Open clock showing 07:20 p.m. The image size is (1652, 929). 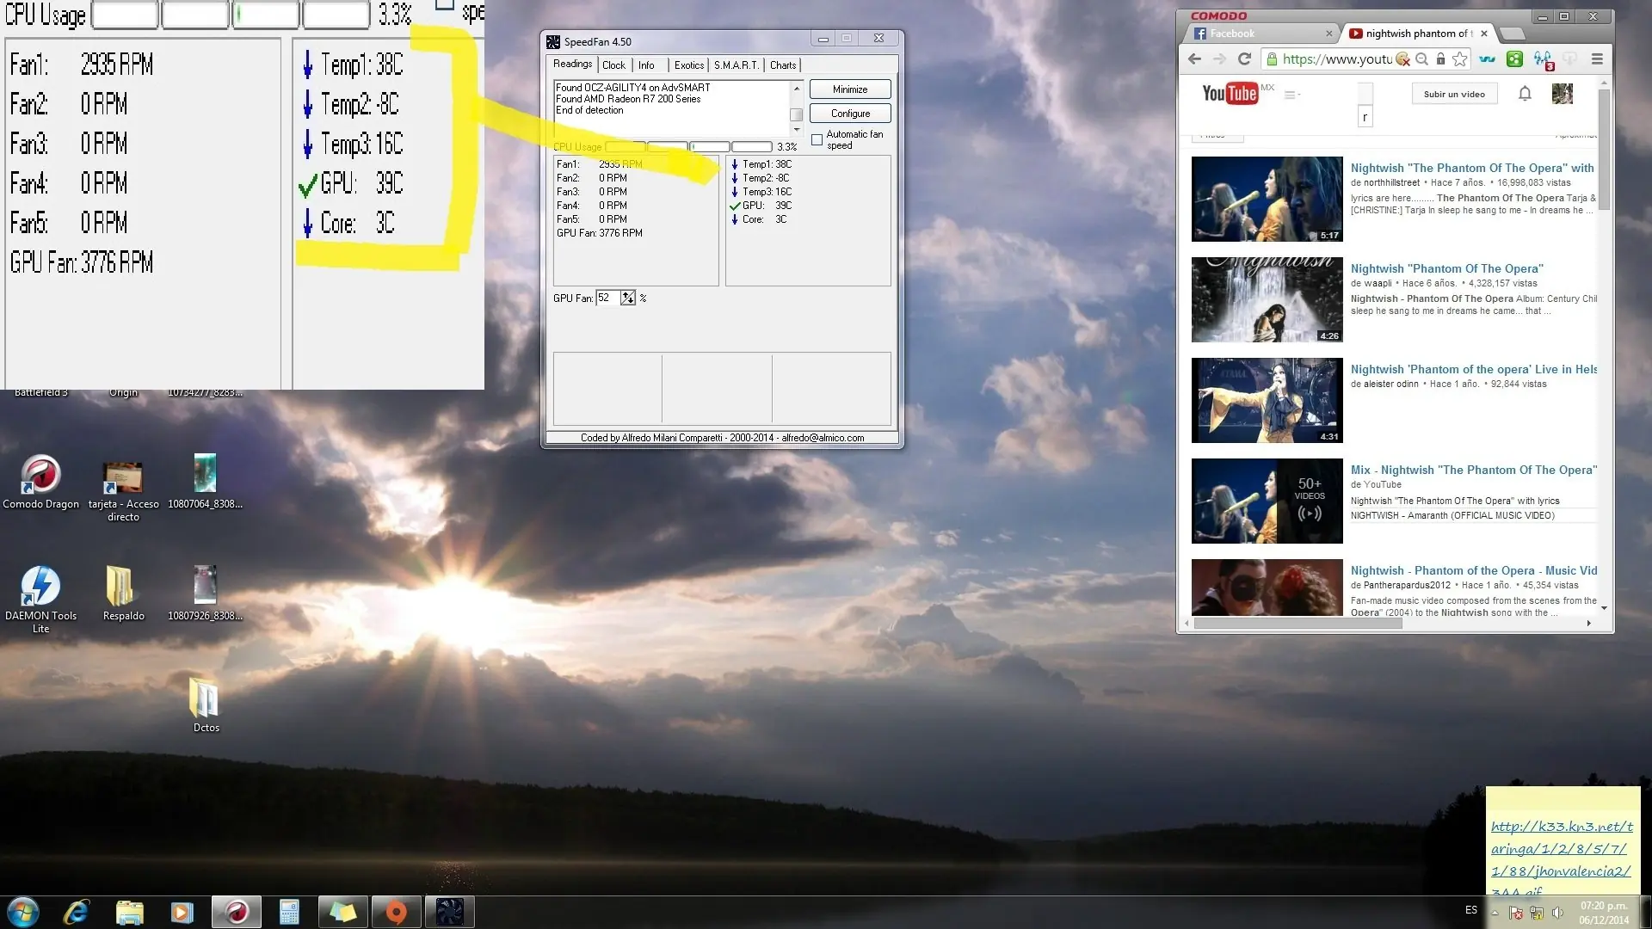click(x=1604, y=913)
